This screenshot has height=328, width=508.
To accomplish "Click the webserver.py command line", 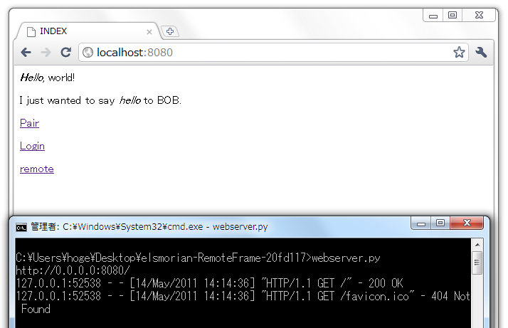I will pos(198,258).
